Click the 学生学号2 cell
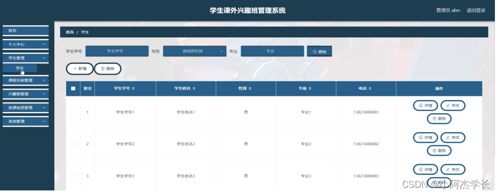Image resolution: width=498 pixels, height=194 pixels. (x=125, y=144)
